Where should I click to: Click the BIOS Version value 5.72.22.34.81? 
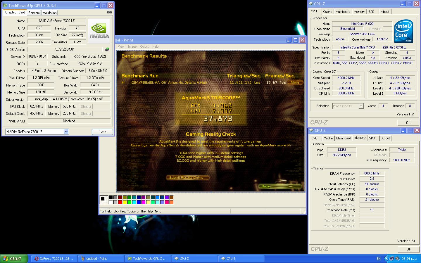click(x=65, y=49)
